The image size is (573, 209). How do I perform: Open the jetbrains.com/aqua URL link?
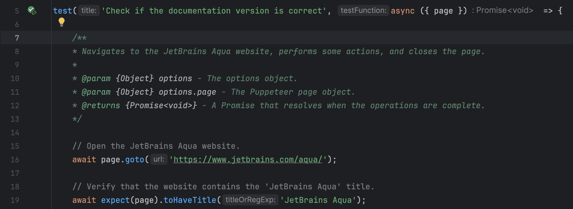[248, 160]
